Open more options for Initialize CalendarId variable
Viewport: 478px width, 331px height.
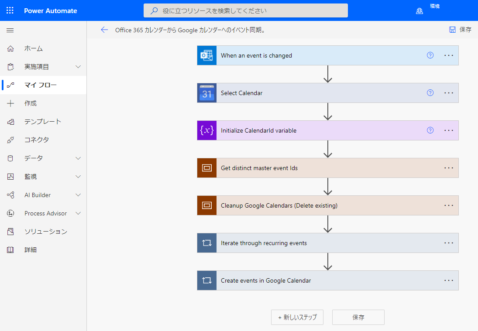(449, 130)
